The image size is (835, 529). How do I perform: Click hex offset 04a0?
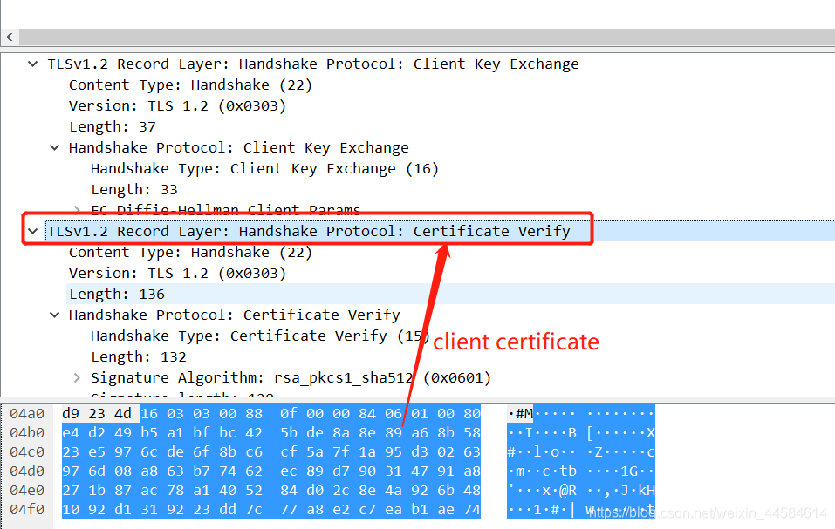tap(27, 414)
